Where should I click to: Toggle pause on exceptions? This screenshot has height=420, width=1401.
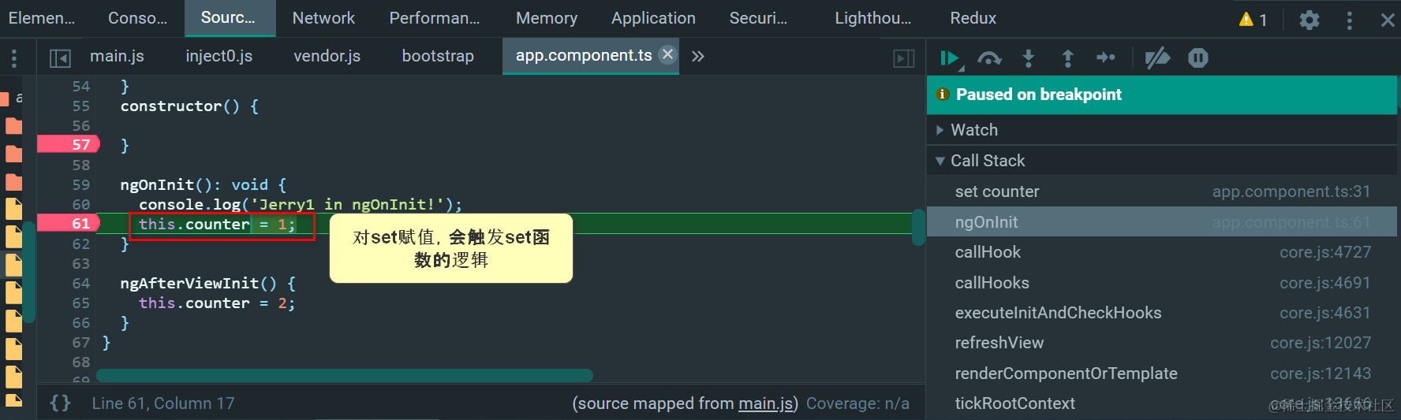point(1197,58)
